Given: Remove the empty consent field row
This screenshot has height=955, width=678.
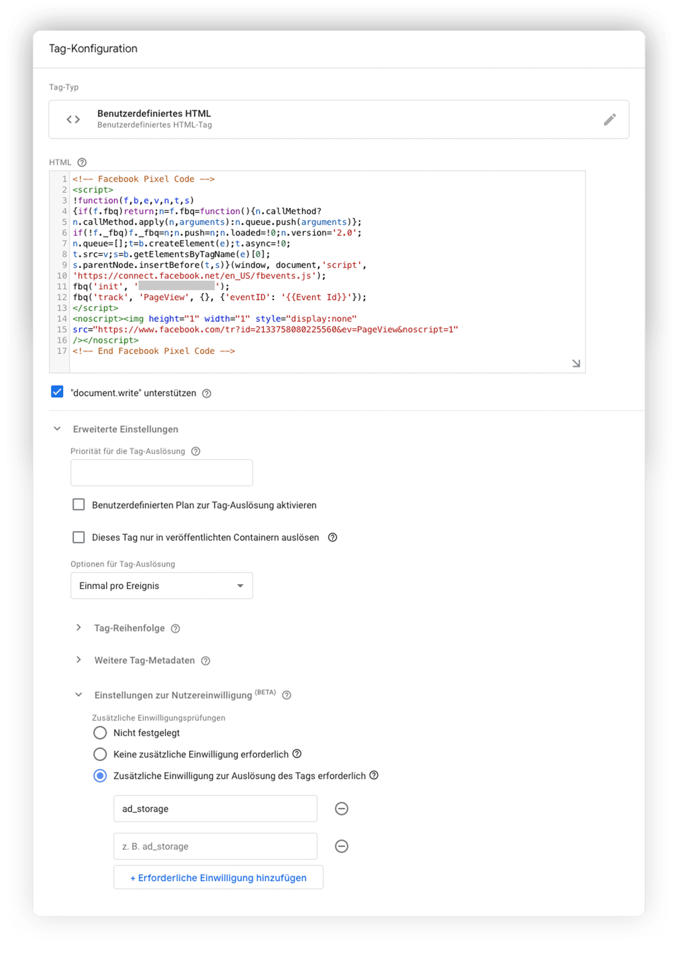Looking at the screenshot, I should pos(341,846).
